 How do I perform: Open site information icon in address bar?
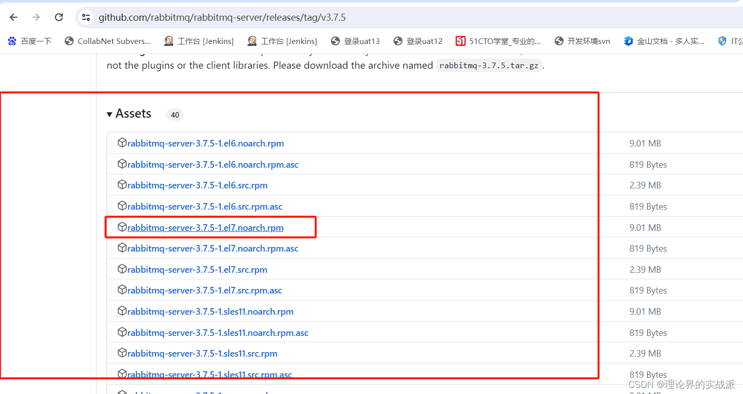[x=86, y=17]
